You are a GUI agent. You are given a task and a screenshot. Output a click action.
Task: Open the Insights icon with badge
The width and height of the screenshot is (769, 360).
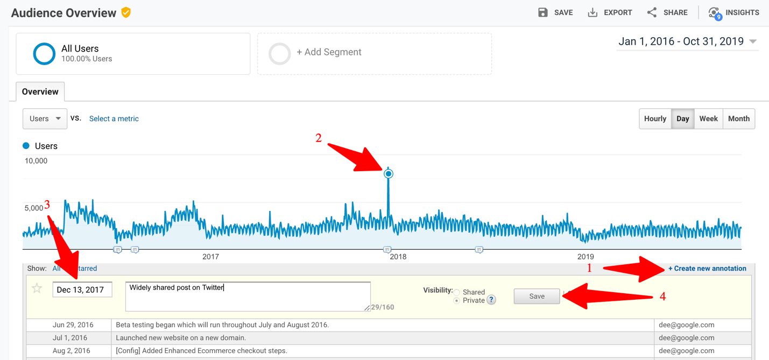715,13
